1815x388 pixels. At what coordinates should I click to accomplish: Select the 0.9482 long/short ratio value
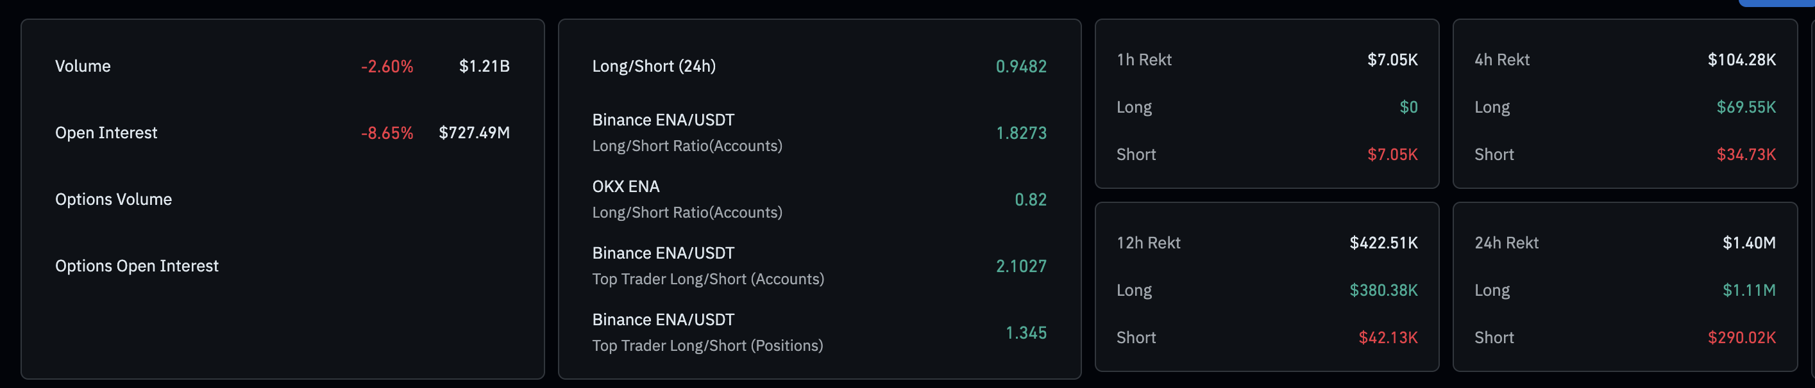click(x=1020, y=67)
